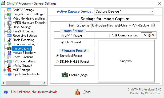The height and width of the screenshot is (98, 164).
Task: Click the Tips & Troubleshooter help icon
Action: coord(9,74)
